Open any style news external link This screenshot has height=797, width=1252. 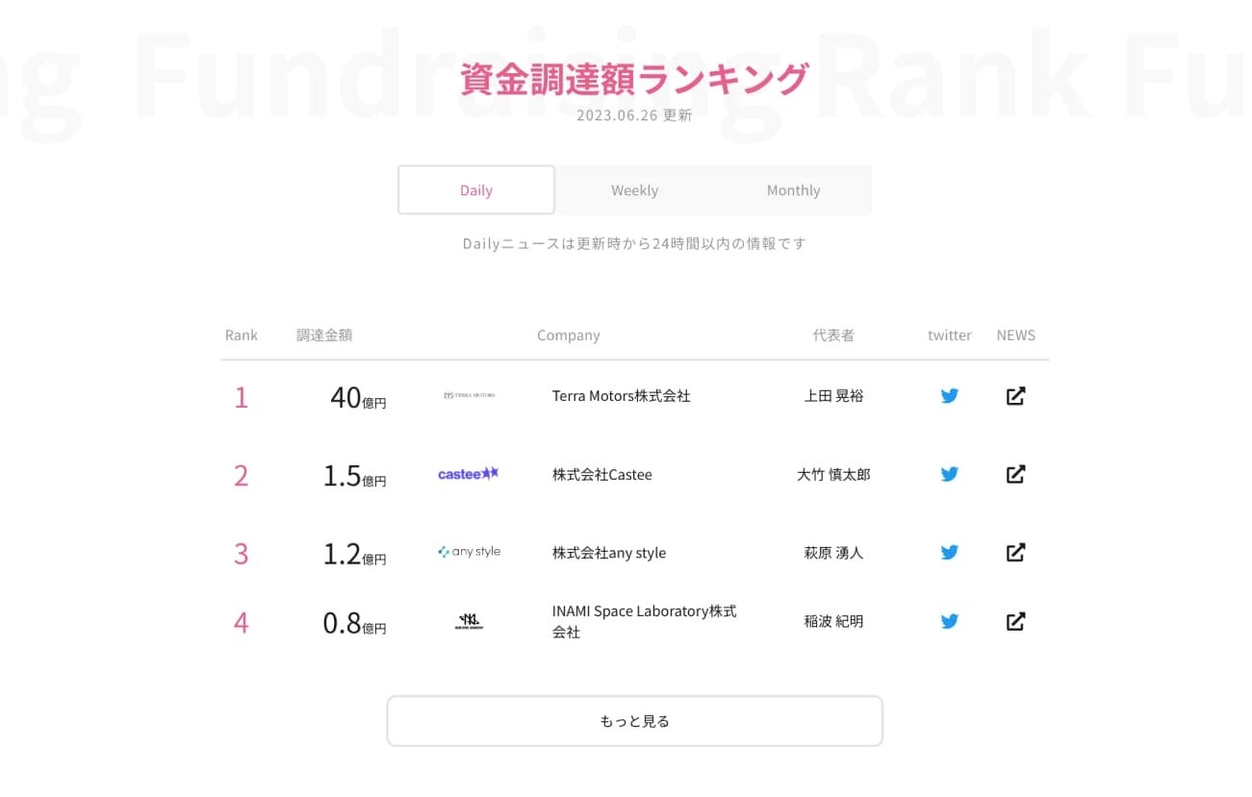tap(1015, 552)
